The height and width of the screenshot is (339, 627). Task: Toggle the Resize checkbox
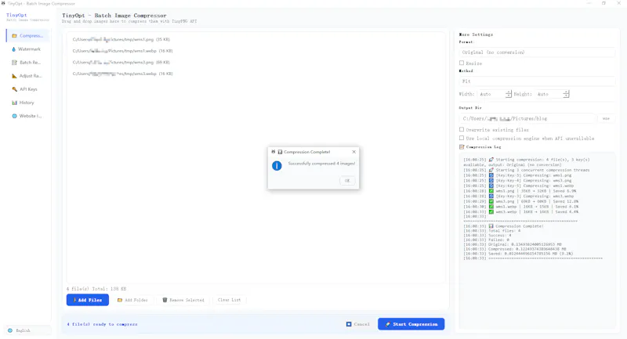(462, 63)
